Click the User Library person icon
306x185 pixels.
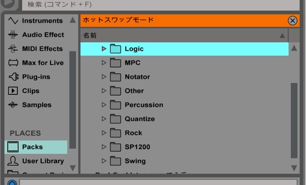point(13,161)
